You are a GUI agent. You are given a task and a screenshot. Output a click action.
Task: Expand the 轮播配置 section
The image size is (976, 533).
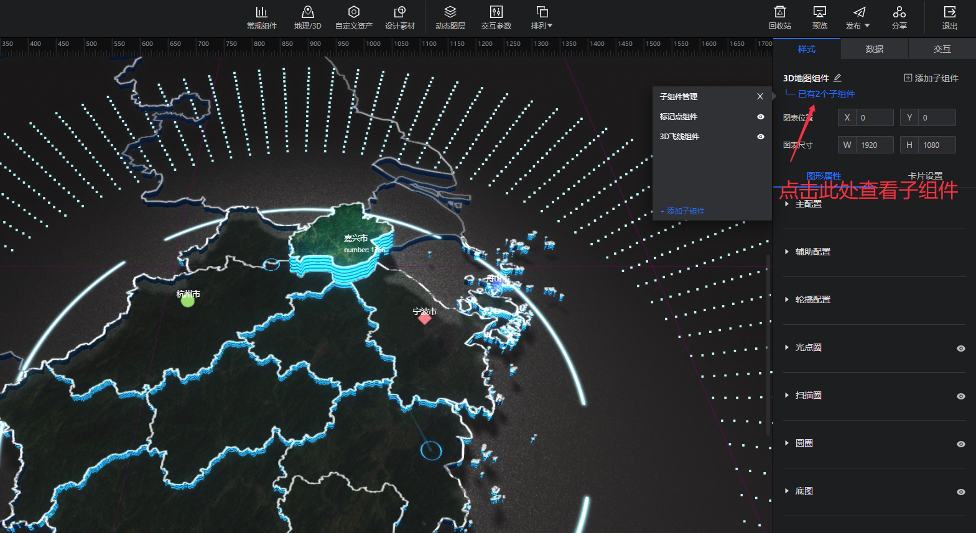pyautogui.click(x=812, y=299)
